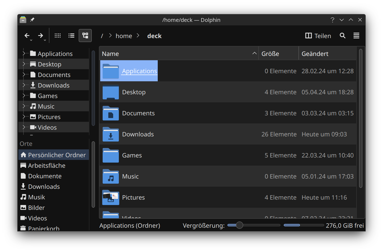The height and width of the screenshot is (252, 383).
Task: Click the Applications tree folder icon
Action: click(x=33, y=53)
